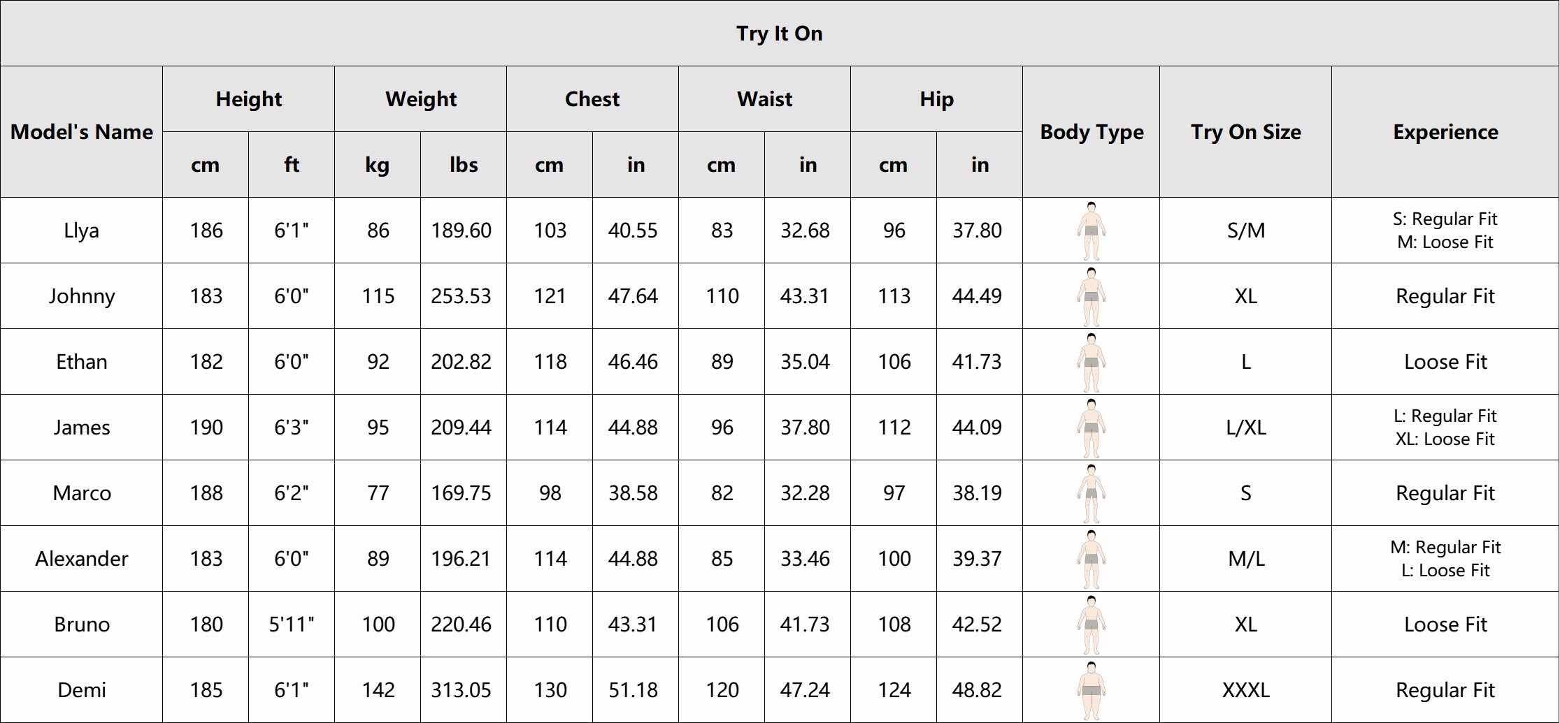This screenshot has width=1560, height=723.
Task: Click Demi's body type figure icon
Action: [x=1091, y=690]
